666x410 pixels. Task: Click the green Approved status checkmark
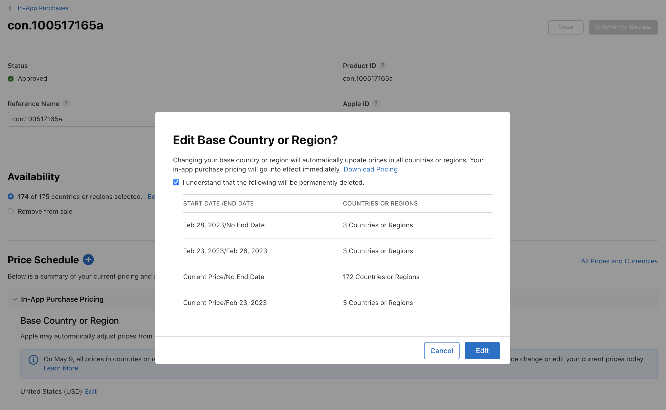click(x=11, y=78)
